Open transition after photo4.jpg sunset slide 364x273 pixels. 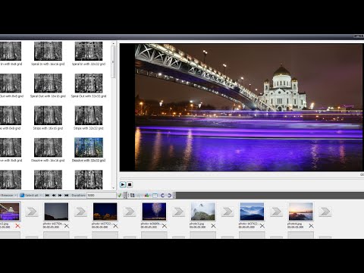coord(325,212)
